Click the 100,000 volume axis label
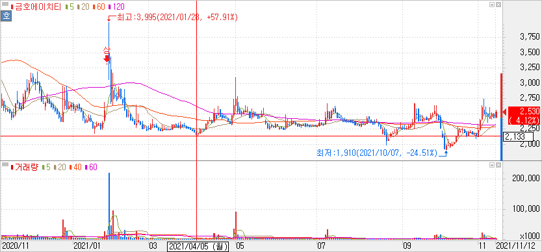This screenshot has height=252, width=542. click(527, 208)
